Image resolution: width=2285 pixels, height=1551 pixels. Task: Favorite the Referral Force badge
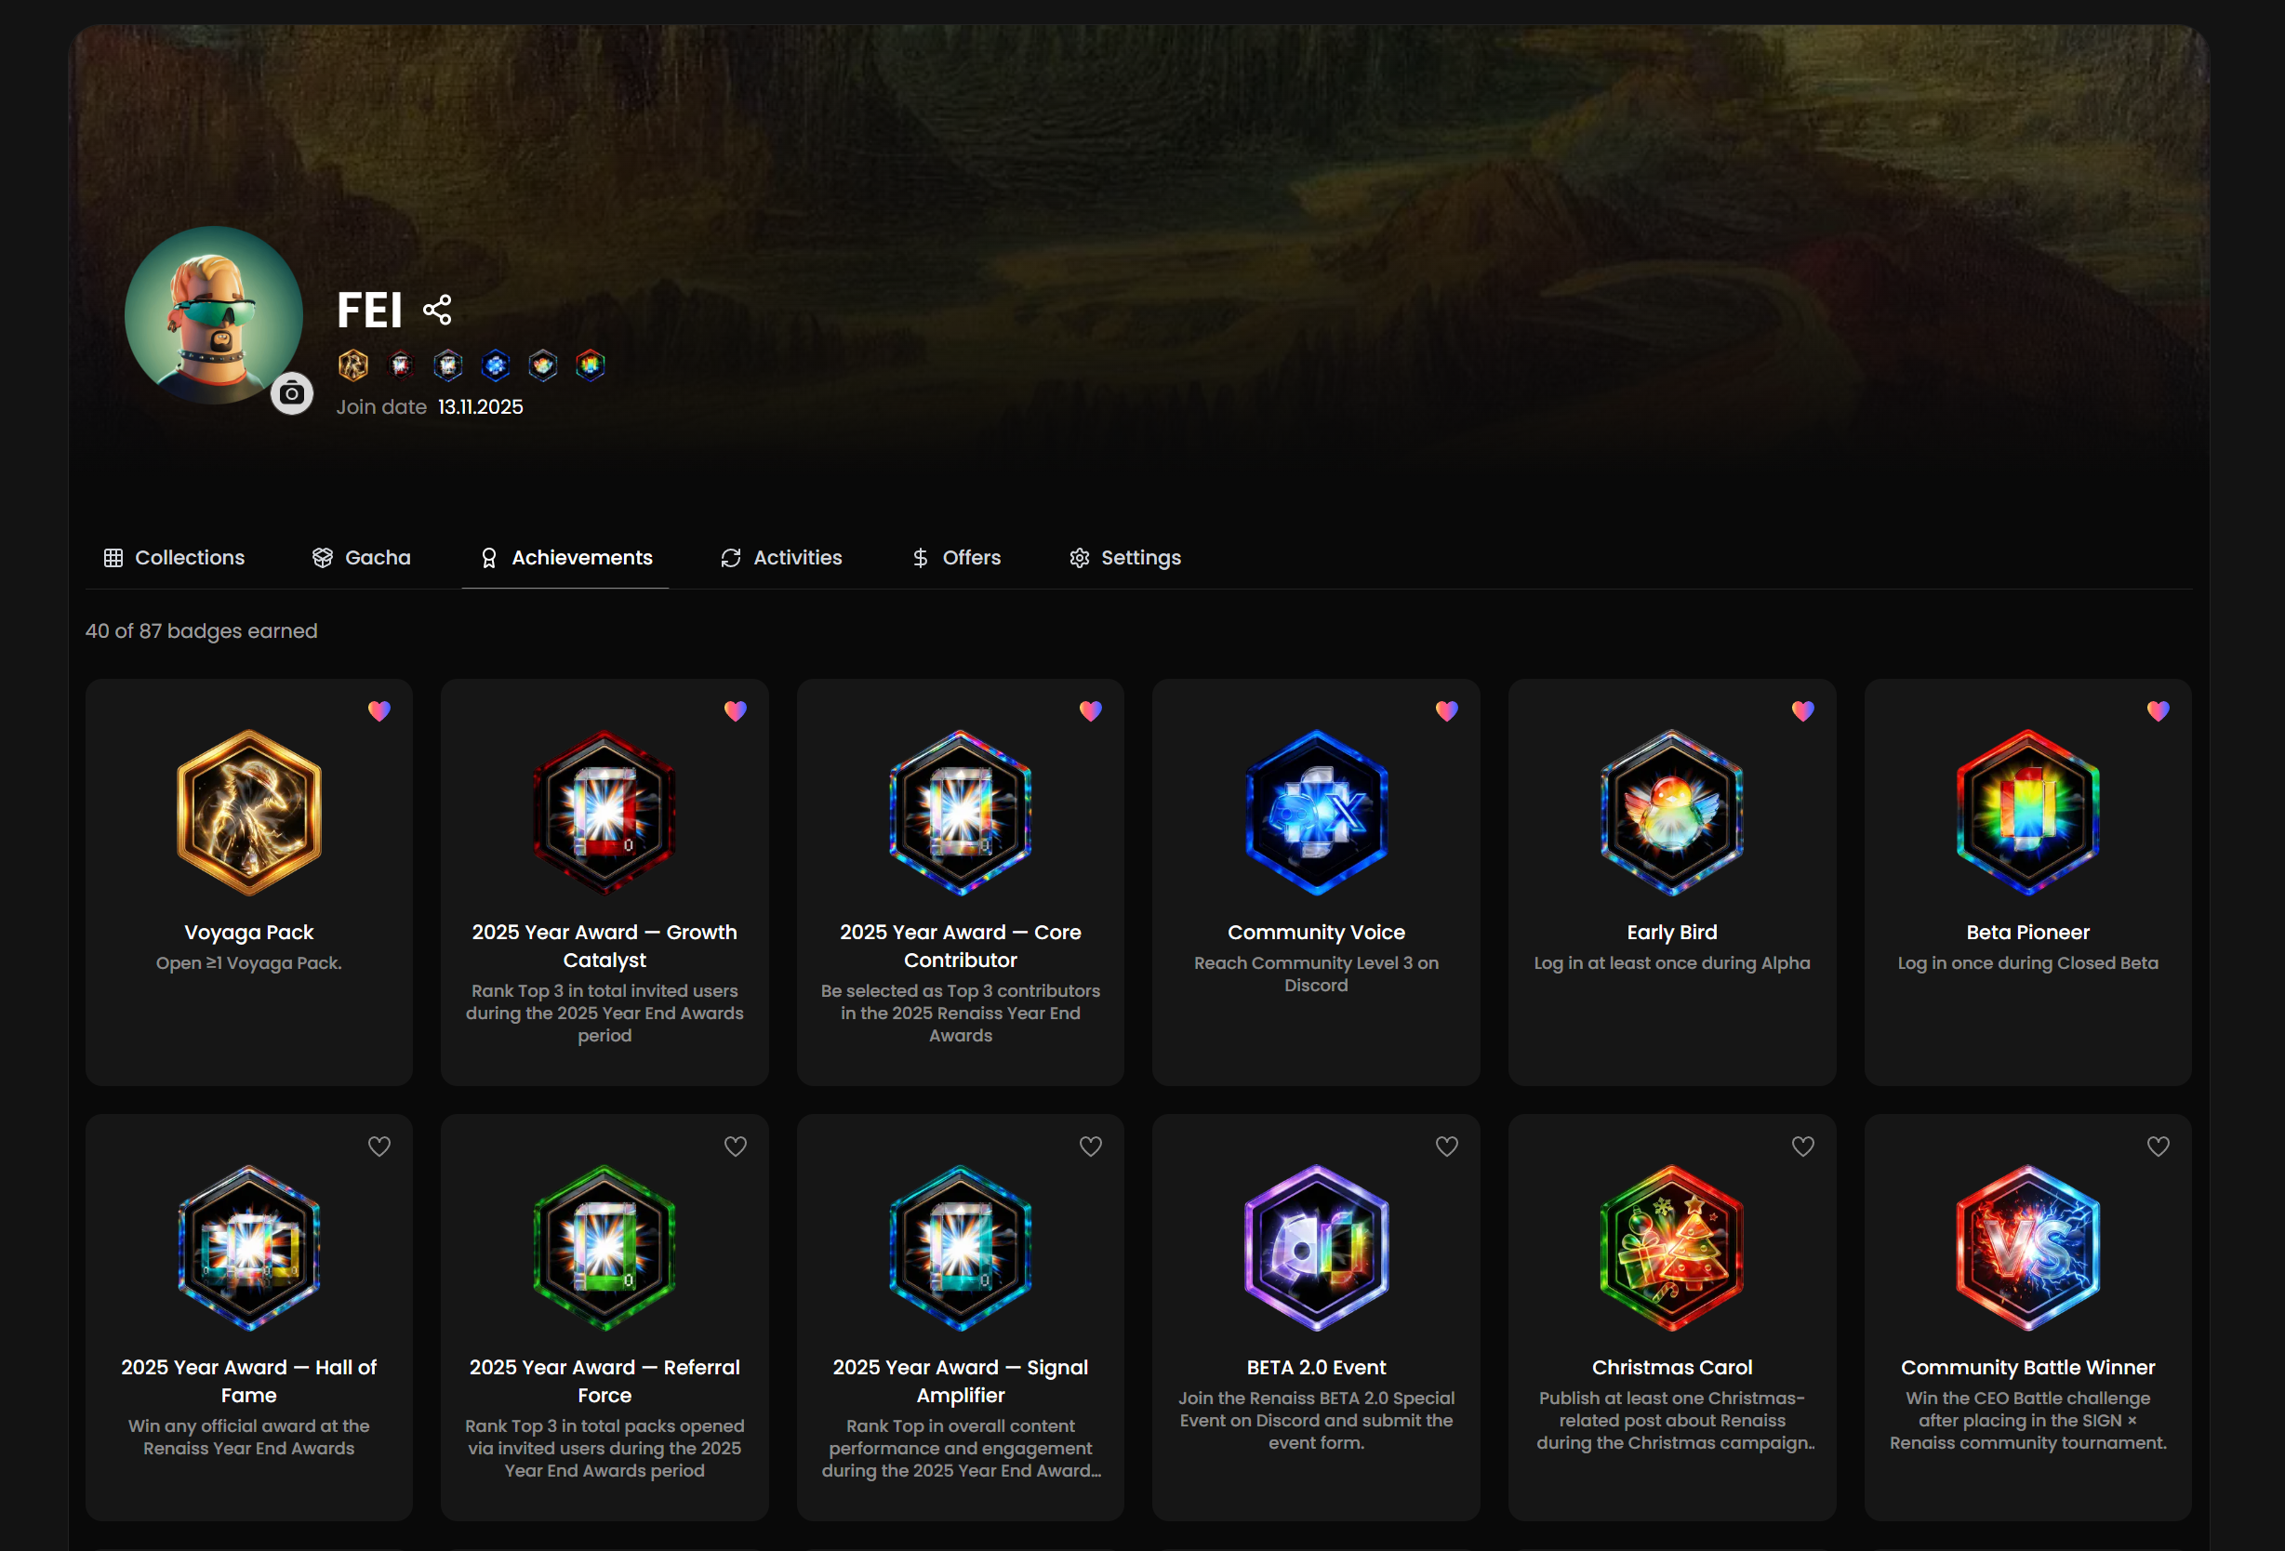pyautogui.click(x=736, y=1147)
